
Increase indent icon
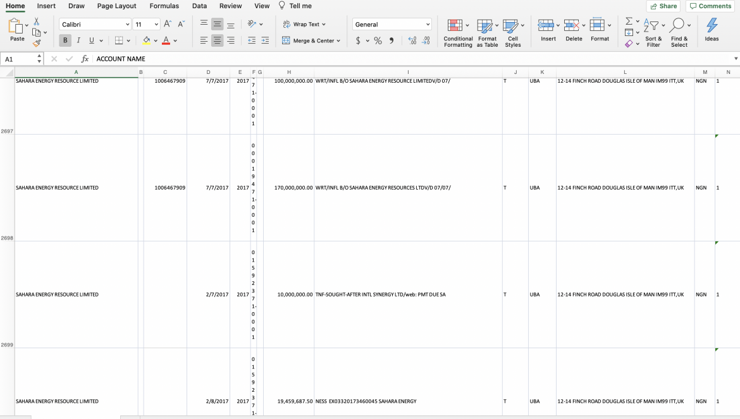(x=265, y=40)
